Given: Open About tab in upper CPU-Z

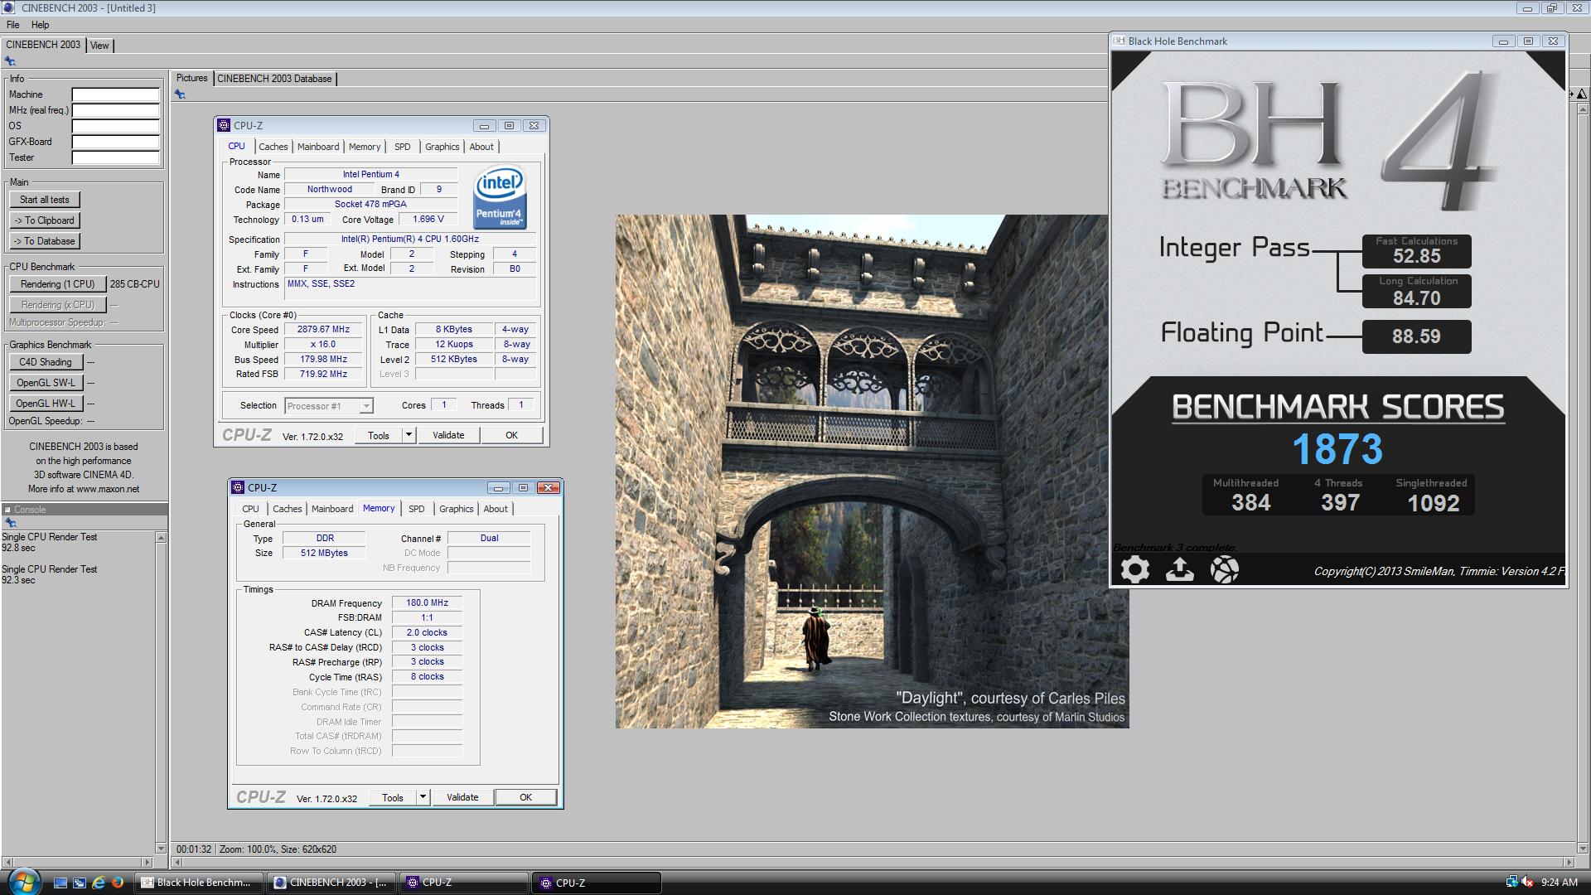Looking at the screenshot, I should (x=481, y=147).
